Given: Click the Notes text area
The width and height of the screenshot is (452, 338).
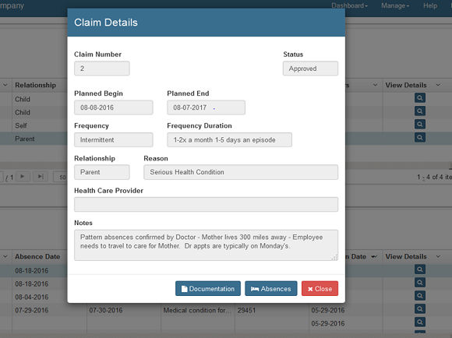Looking at the screenshot, I should [x=206, y=245].
